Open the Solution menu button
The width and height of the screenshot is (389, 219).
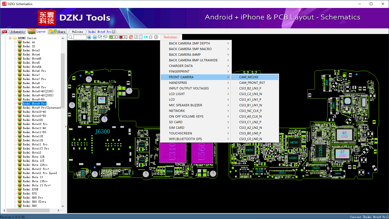[x=170, y=37]
